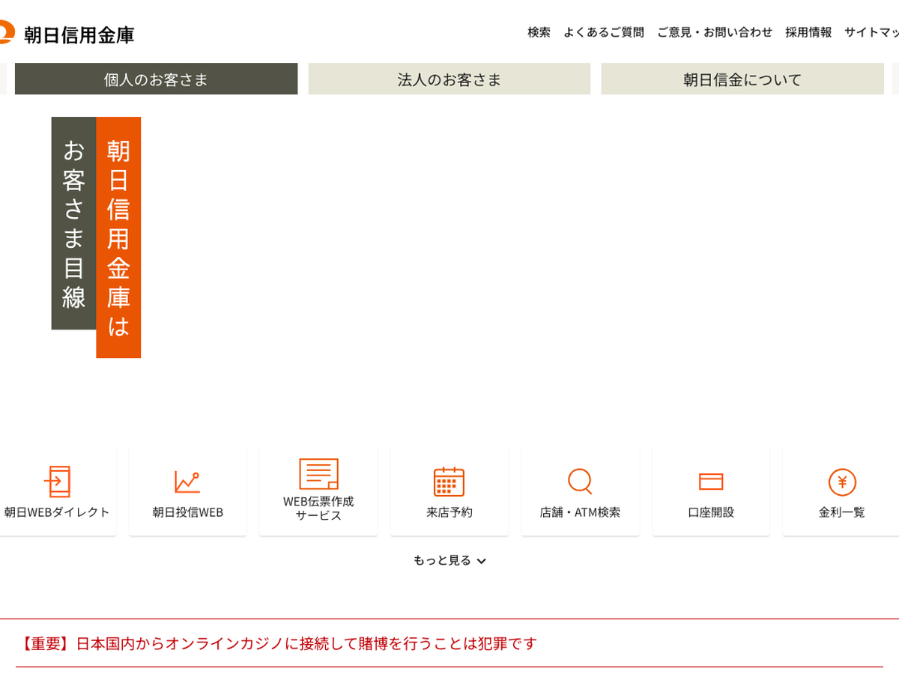Click the 検索 link in header

tap(539, 32)
